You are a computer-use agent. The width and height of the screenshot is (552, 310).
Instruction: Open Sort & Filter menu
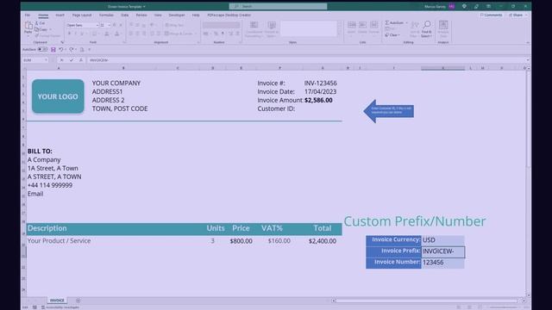coord(415,29)
